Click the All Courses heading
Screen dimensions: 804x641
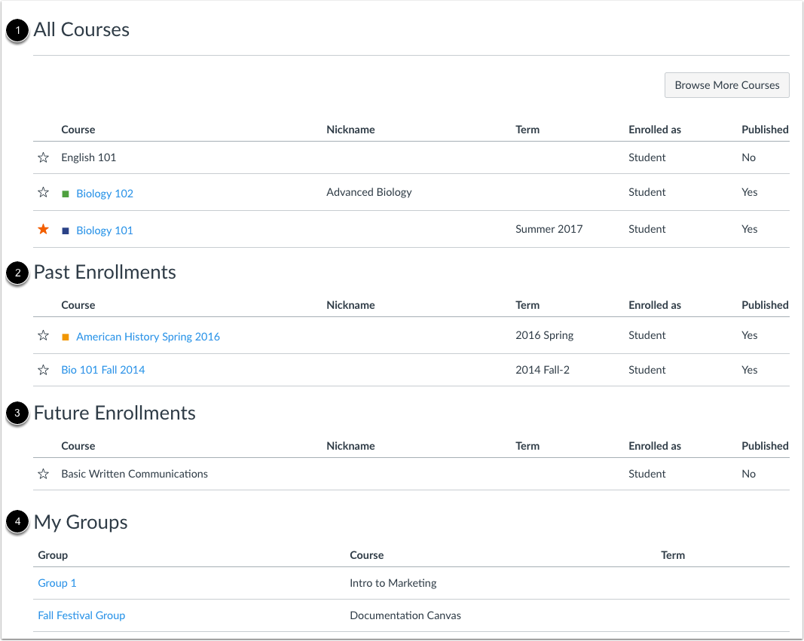[x=81, y=29]
